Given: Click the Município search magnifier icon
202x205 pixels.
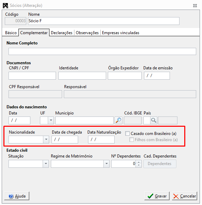Looking at the screenshot, I should tap(118, 120).
